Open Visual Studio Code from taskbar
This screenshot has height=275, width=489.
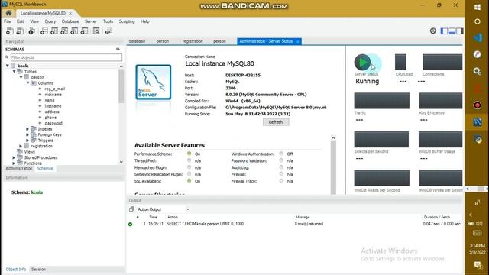(x=477, y=37)
